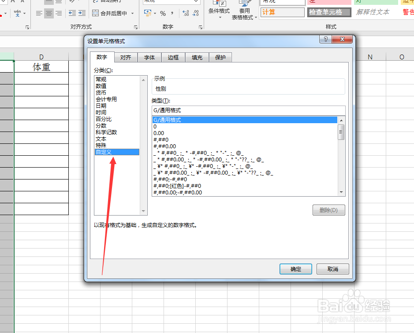Open 套用表格格式 table format gallery
The image size is (414, 333).
coord(244,11)
